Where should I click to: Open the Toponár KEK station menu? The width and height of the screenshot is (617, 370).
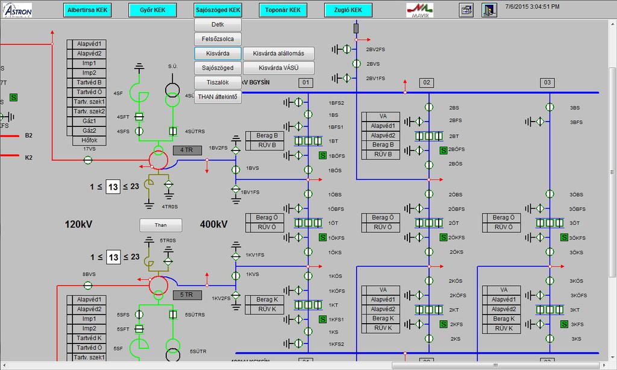[283, 10]
